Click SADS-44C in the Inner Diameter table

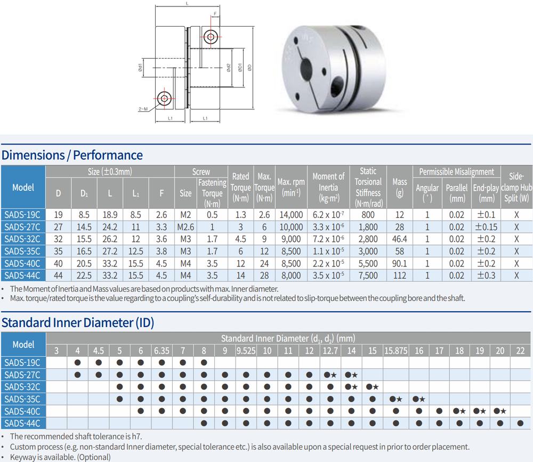point(23,423)
